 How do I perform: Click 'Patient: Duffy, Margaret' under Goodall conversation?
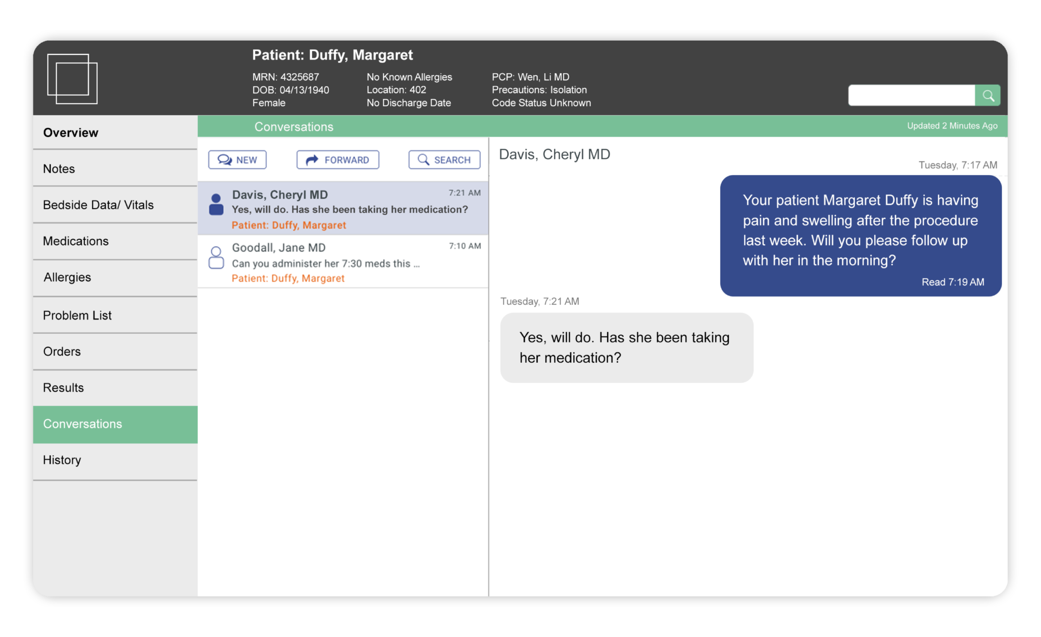pyautogui.click(x=288, y=278)
